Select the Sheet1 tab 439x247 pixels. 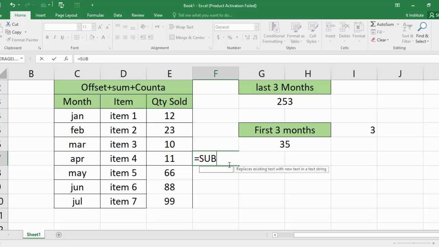pos(34,235)
